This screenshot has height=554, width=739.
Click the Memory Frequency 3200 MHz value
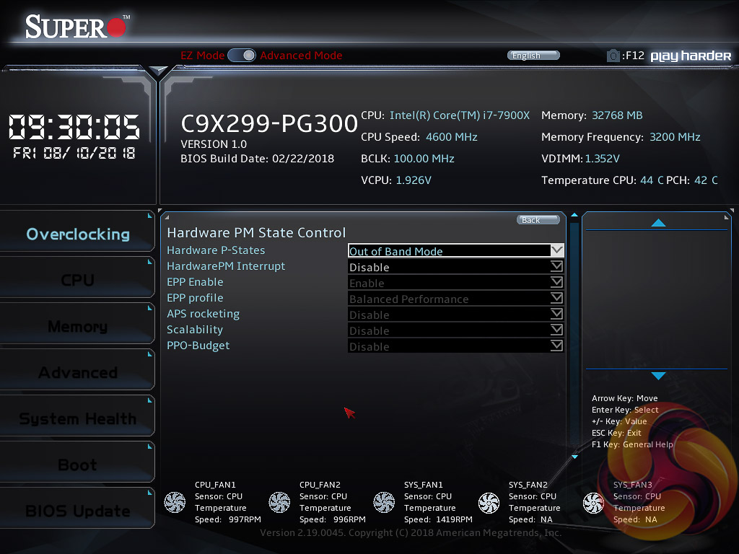pyautogui.click(x=675, y=137)
